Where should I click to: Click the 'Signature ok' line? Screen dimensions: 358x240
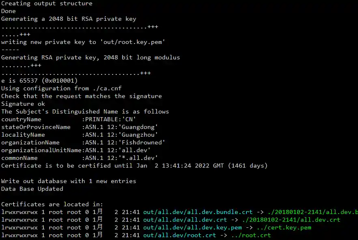pos(23,104)
